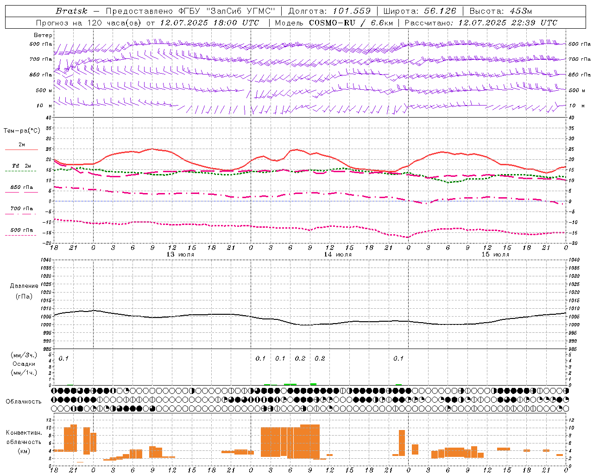Click the Осадки precipitation label
The width and height of the screenshot is (593, 474).
click(24, 364)
